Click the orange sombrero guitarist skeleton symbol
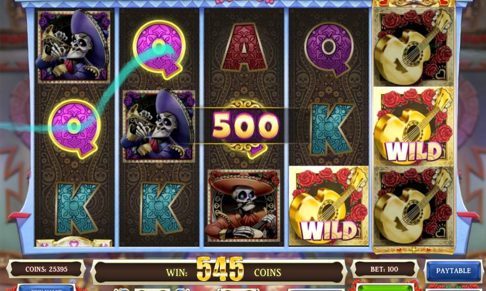This screenshot has width=486, height=291. point(244,206)
